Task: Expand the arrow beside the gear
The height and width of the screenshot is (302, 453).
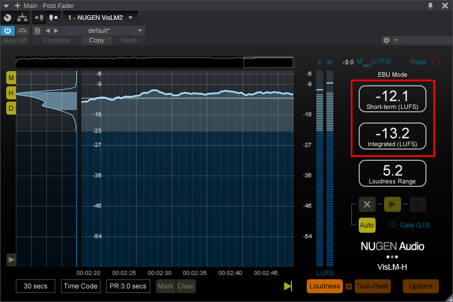Action: (x=397, y=40)
